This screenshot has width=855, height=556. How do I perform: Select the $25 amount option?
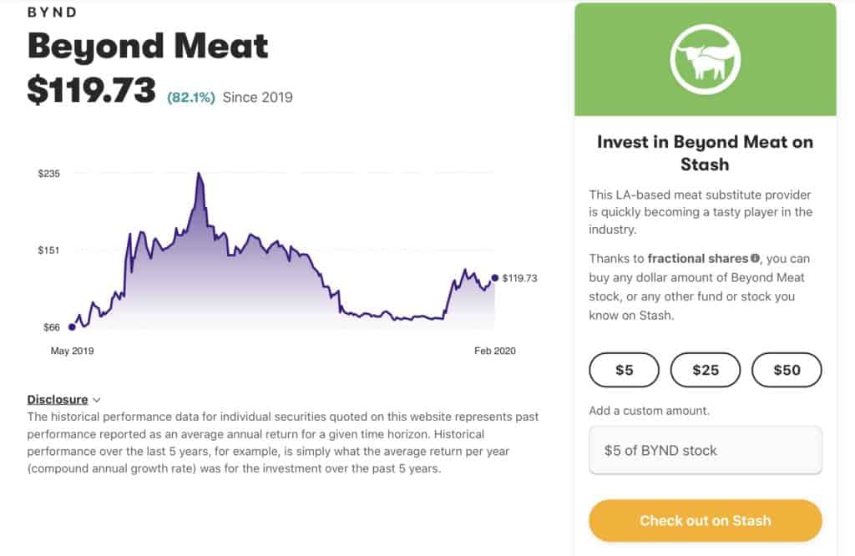[x=705, y=370]
